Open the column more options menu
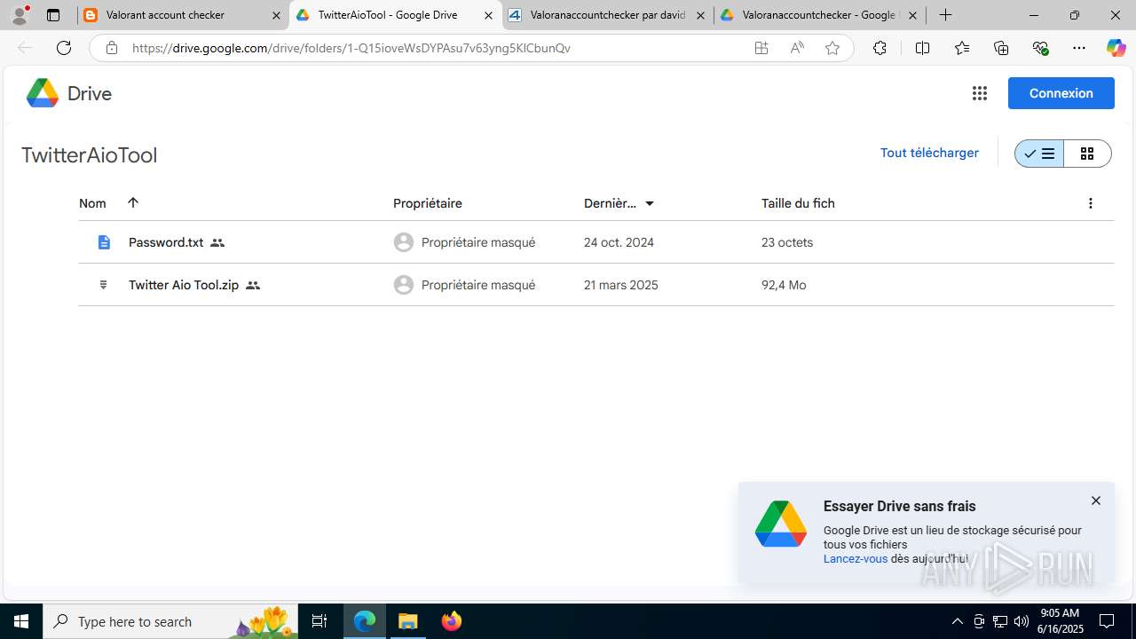The height and width of the screenshot is (639, 1136). coord(1091,203)
